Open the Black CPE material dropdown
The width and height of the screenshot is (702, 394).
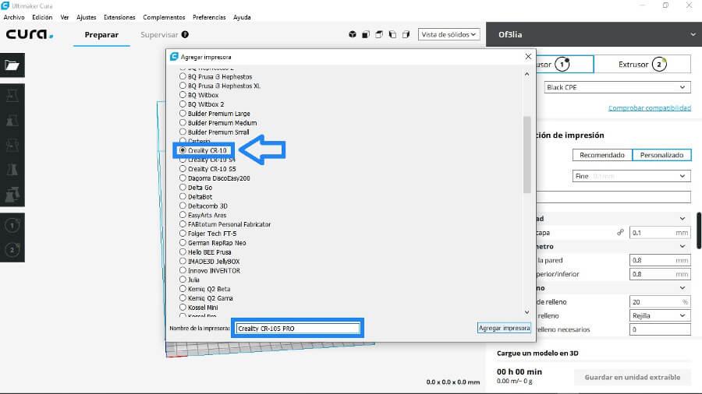(x=617, y=87)
